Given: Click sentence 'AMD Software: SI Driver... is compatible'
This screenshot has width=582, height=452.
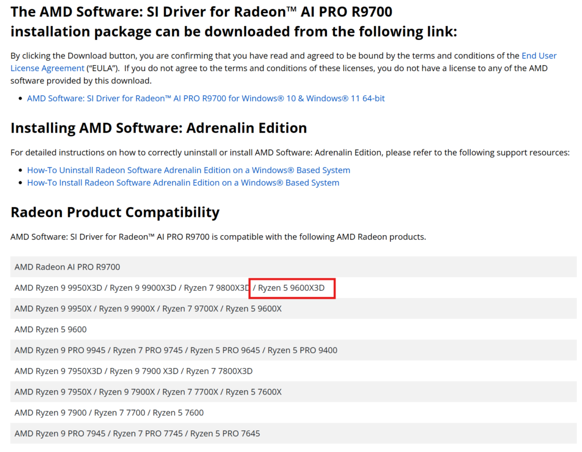Looking at the screenshot, I should click(x=218, y=237).
